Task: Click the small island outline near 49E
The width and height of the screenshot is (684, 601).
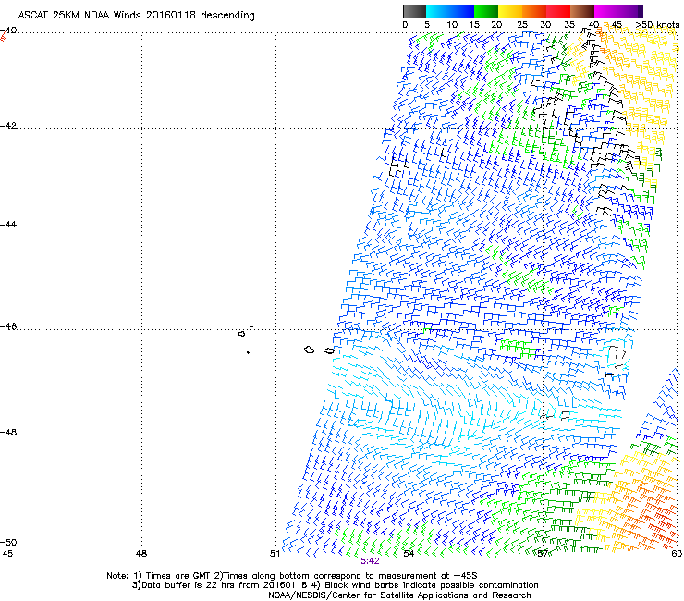Action: pyautogui.click(x=242, y=334)
